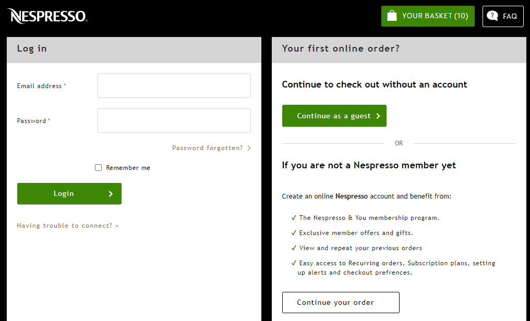Open the Password forgotten link
530x321 pixels.
point(208,148)
